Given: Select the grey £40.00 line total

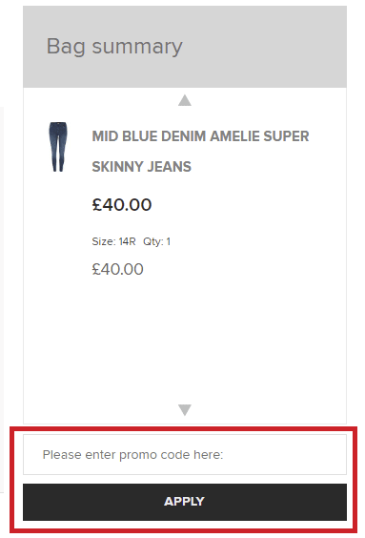Looking at the screenshot, I should coord(117,269).
